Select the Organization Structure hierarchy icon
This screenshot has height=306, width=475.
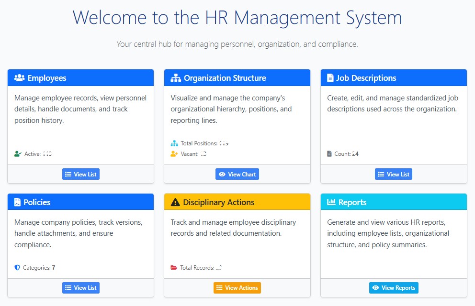pos(175,77)
